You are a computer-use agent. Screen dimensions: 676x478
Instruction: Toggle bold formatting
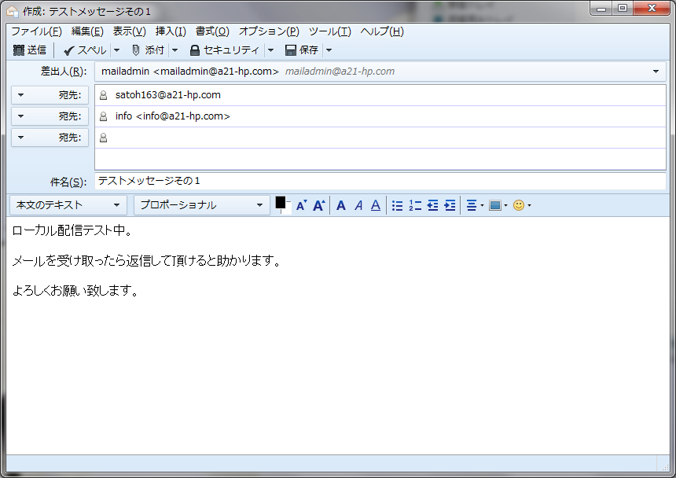pyautogui.click(x=341, y=206)
